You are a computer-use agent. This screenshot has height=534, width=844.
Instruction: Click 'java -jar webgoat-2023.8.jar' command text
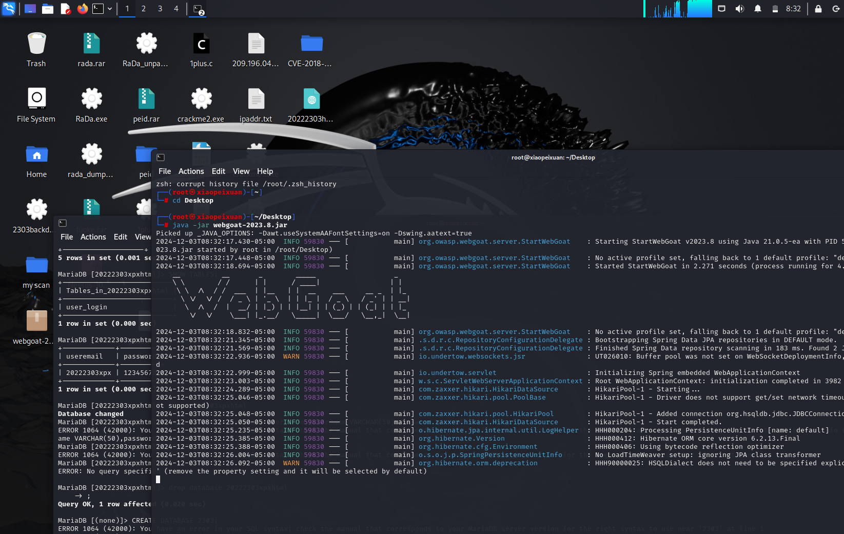point(230,225)
